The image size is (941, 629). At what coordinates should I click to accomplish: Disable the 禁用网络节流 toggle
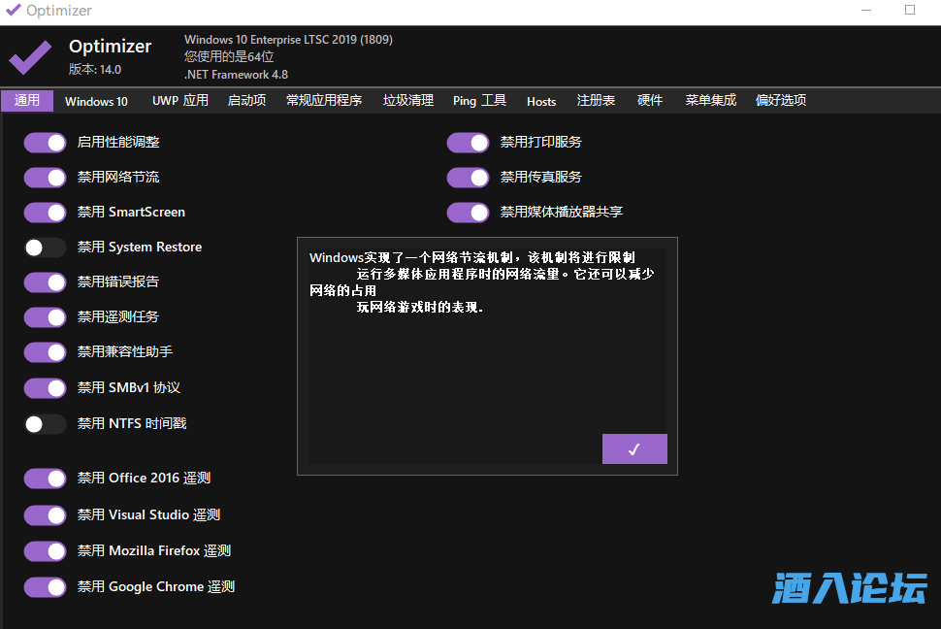tap(45, 178)
